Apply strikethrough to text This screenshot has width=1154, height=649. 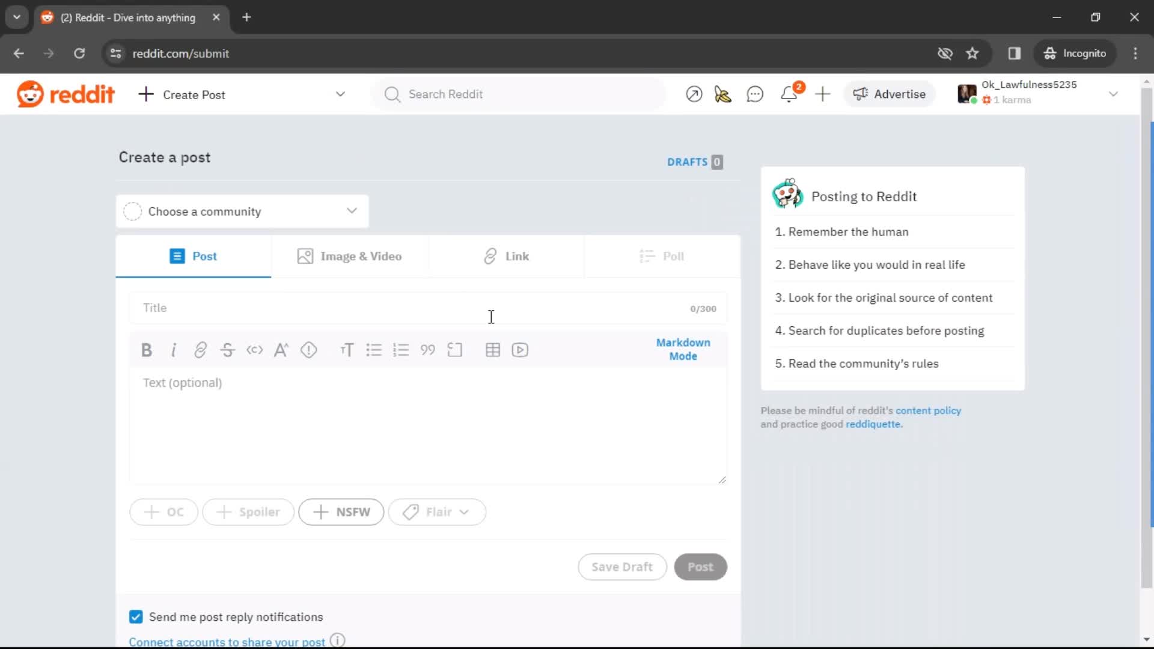(x=227, y=350)
